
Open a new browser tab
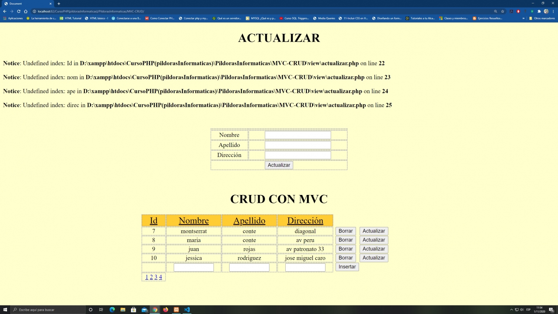tap(59, 4)
